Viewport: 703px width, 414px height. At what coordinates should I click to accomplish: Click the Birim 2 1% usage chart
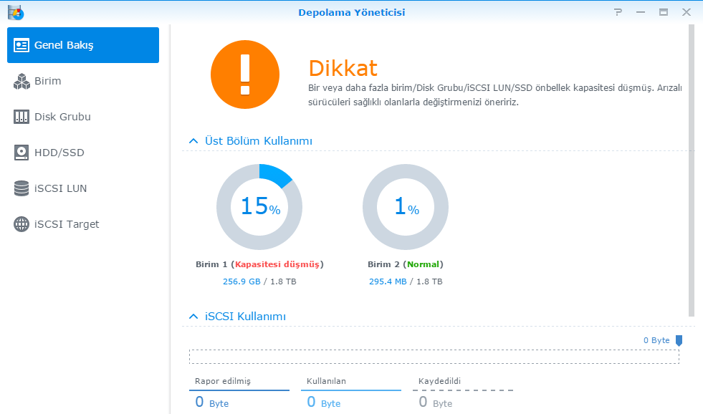[x=406, y=207]
